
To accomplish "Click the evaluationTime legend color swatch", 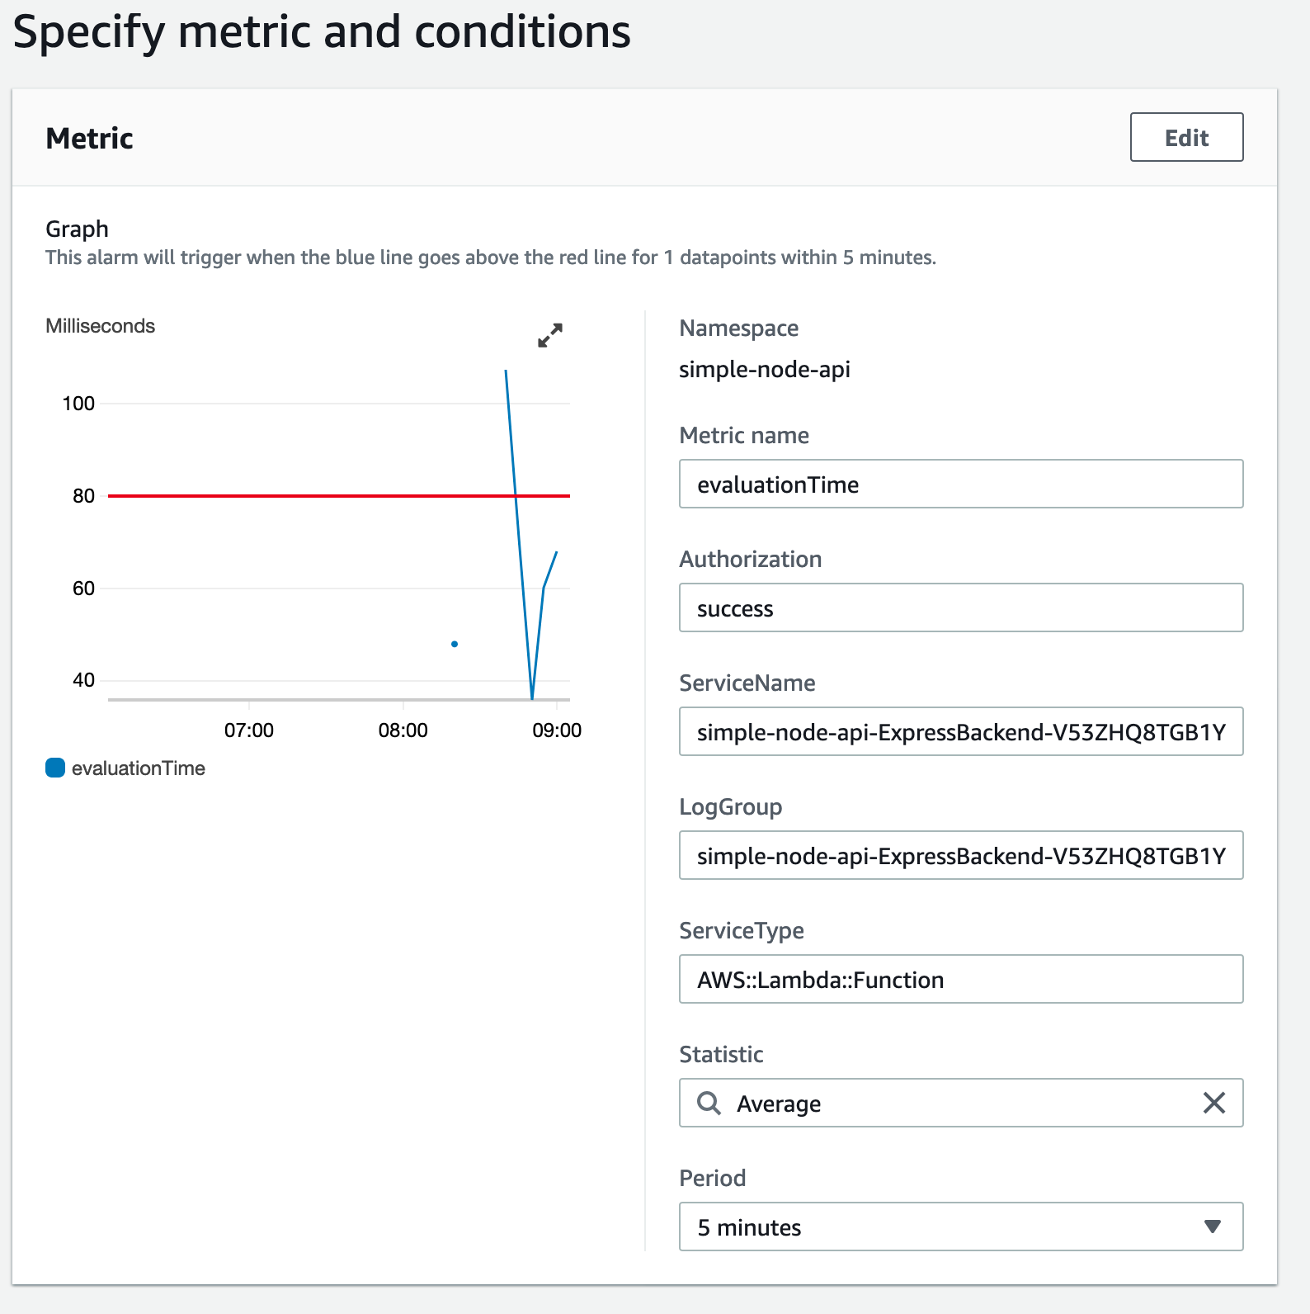I will coord(55,768).
